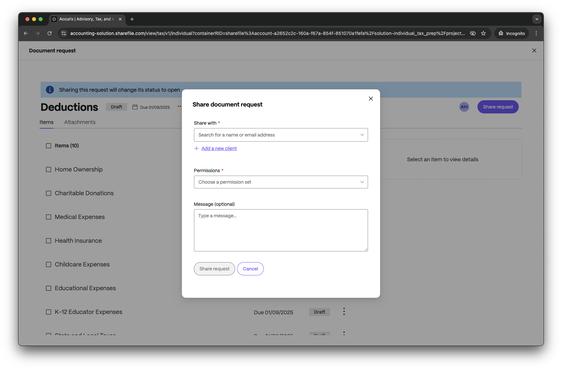Image resolution: width=562 pixels, height=370 pixels.
Task: Click the browser forward arrow
Action: tap(38, 33)
